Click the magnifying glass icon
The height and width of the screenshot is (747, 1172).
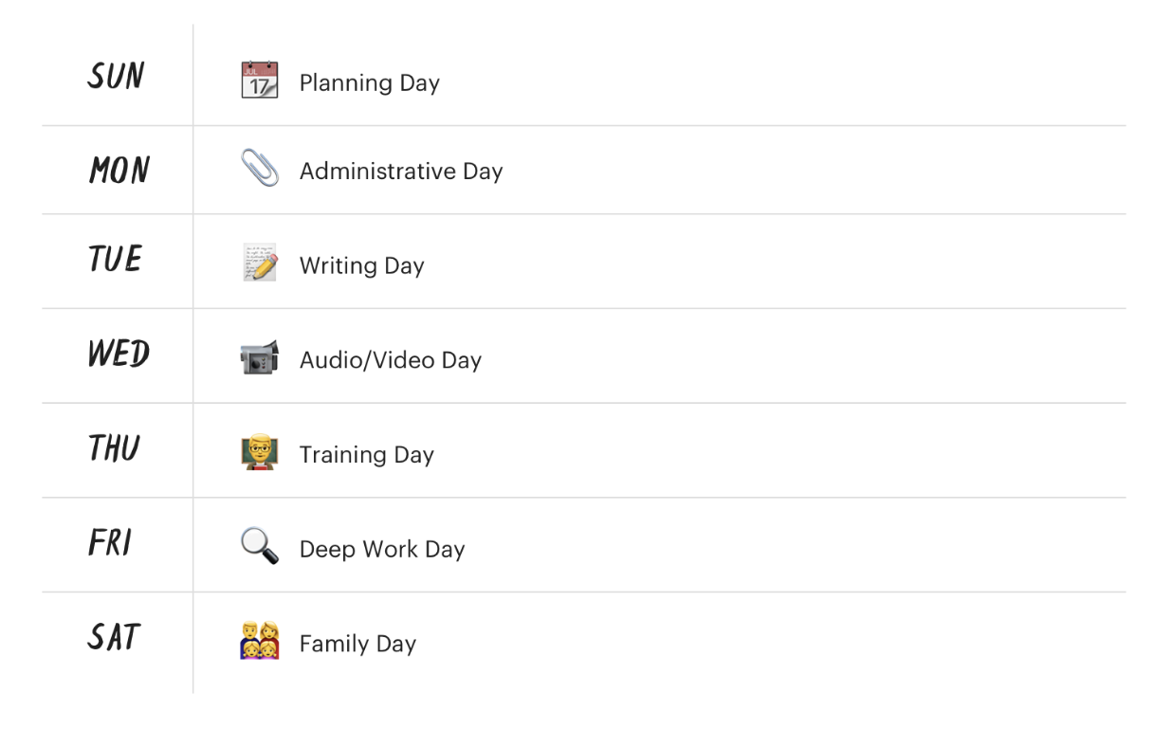click(260, 547)
